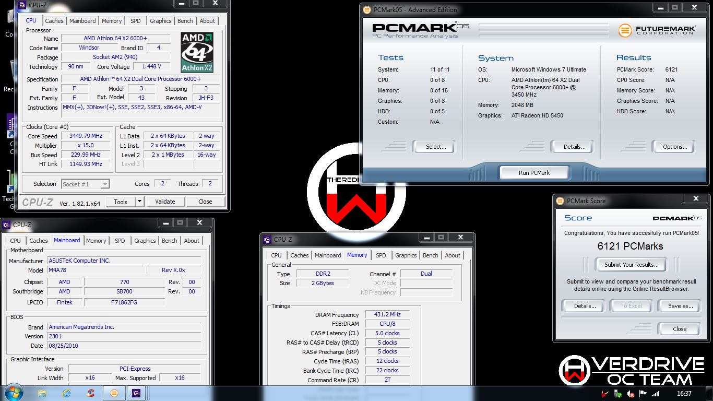The image size is (713, 401).
Task: Click the Code Name value Windsor
Action: click(x=89, y=48)
